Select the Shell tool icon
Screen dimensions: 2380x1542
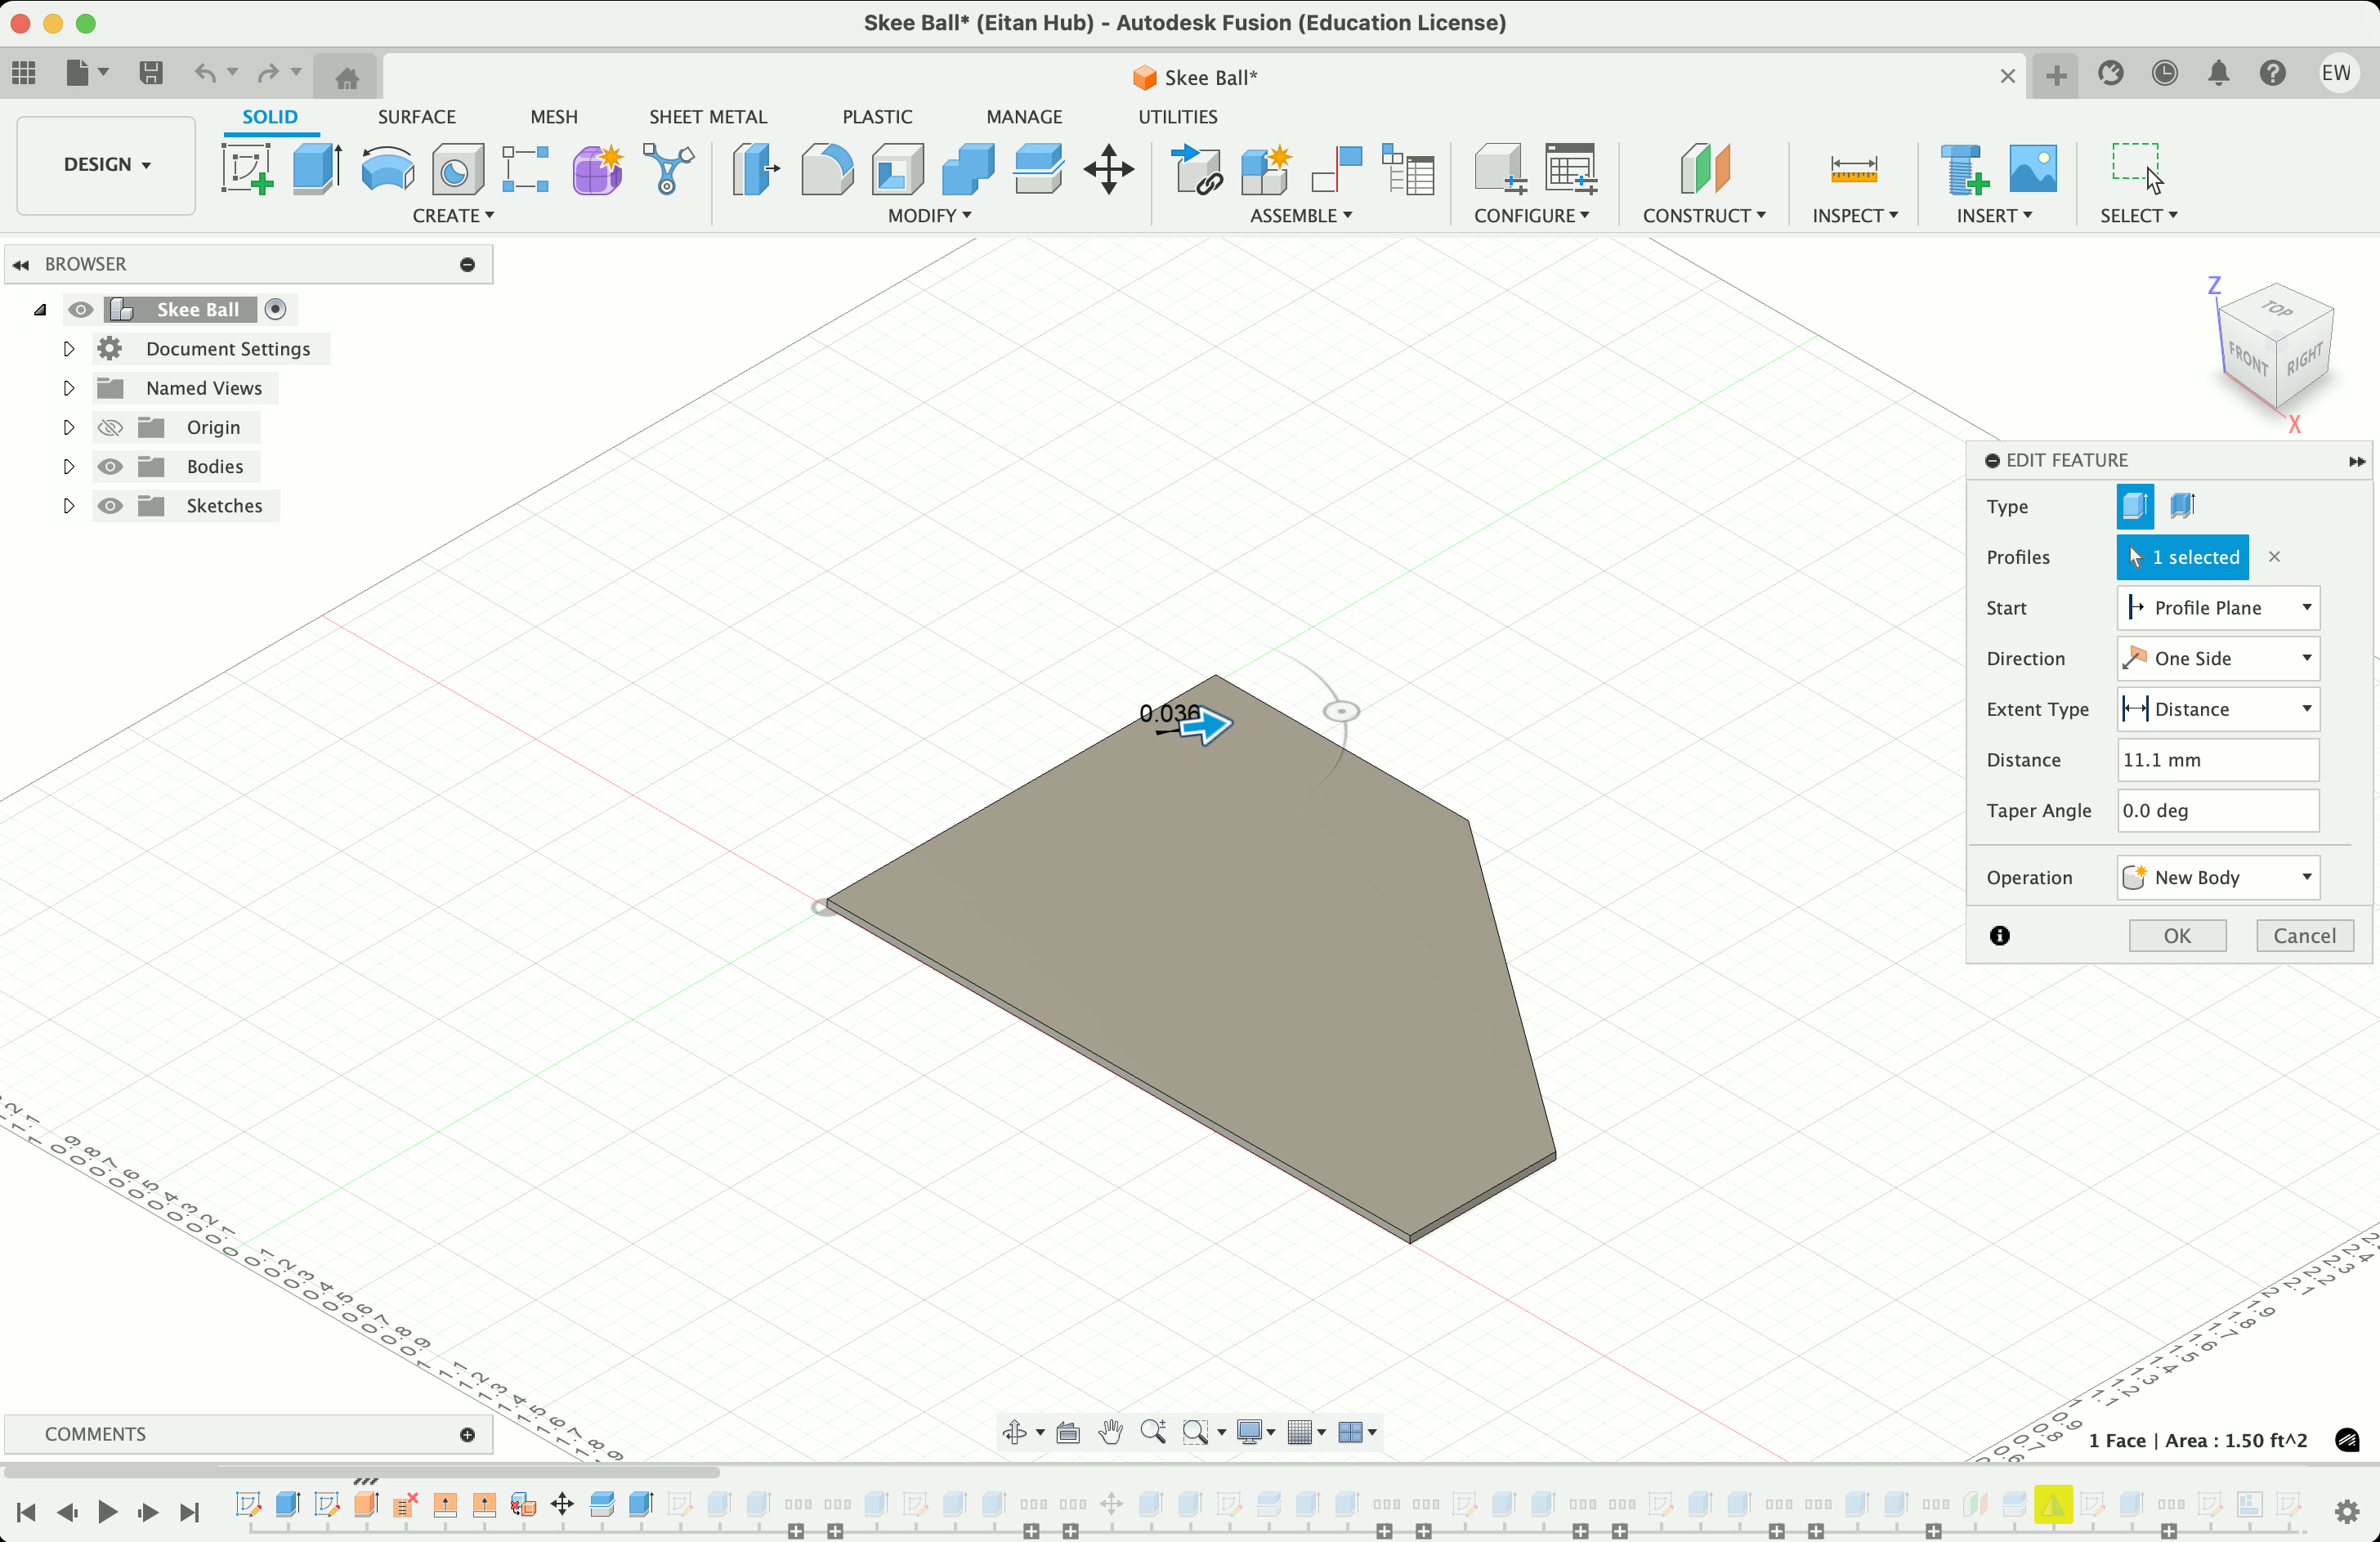point(897,168)
